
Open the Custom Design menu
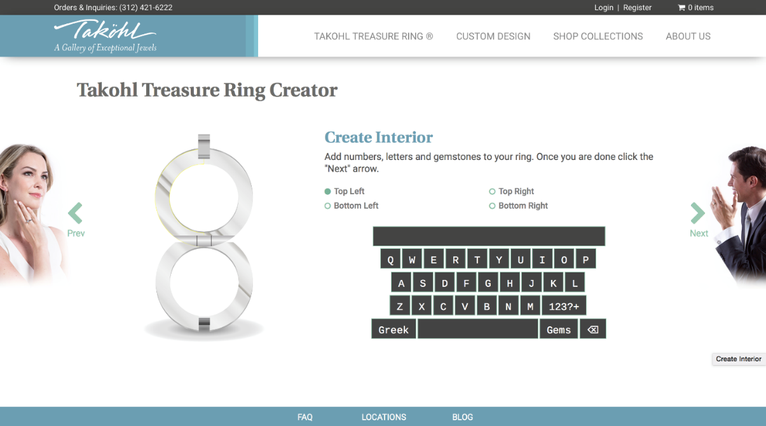493,36
